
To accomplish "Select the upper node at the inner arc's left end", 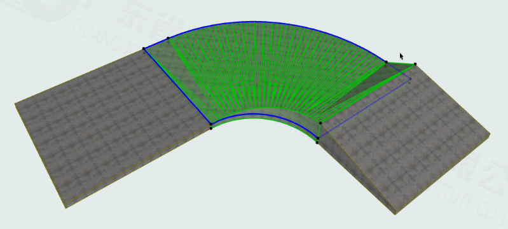I will tap(211, 124).
